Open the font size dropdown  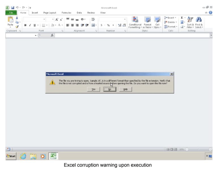(53, 19)
